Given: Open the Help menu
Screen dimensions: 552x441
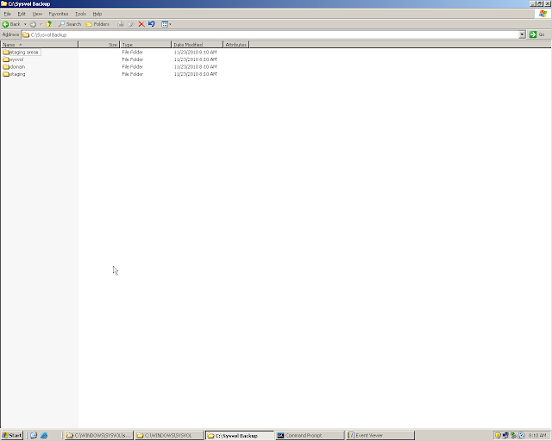Looking at the screenshot, I should (x=97, y=14).
